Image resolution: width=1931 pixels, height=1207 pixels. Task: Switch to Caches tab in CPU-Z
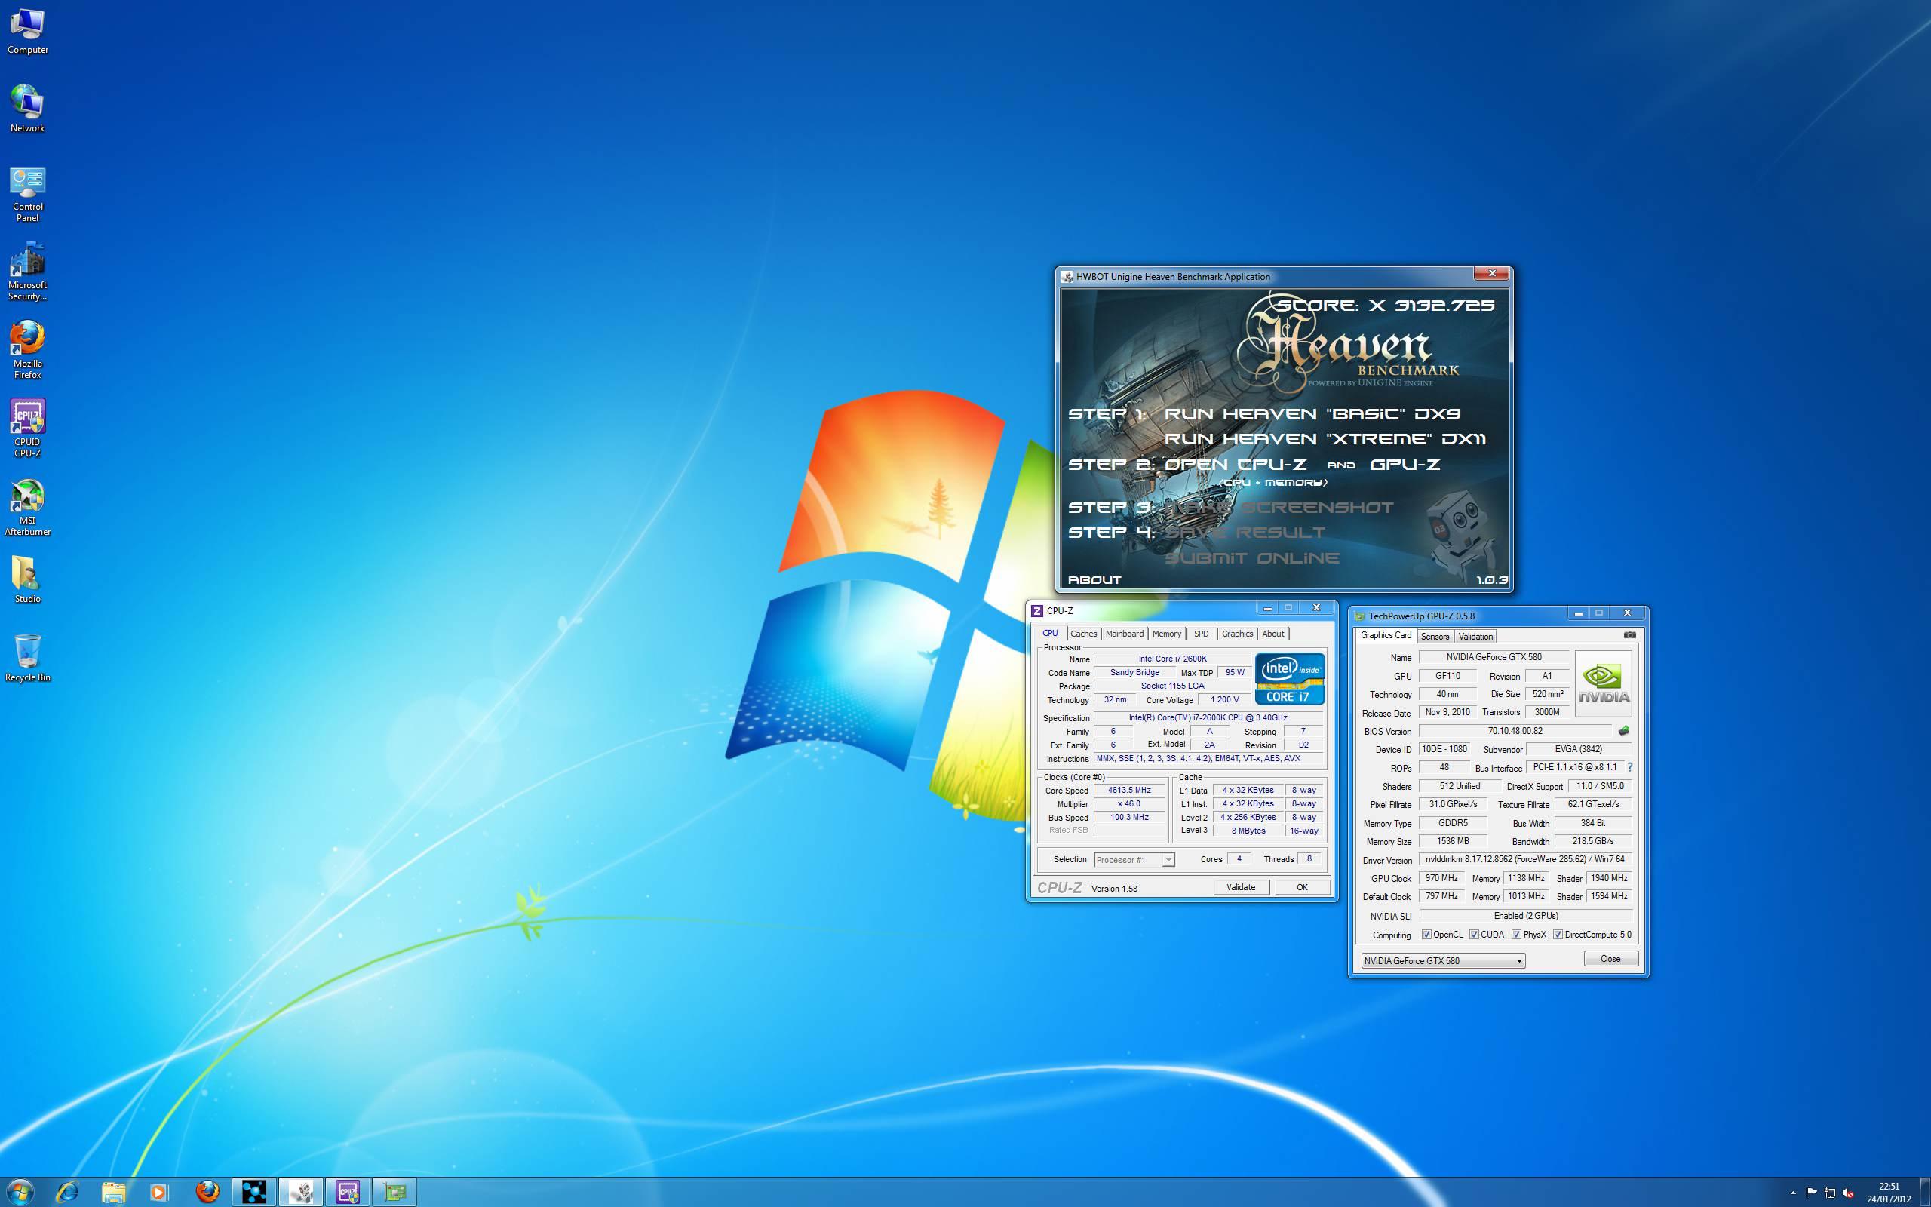click(1084, 633)
